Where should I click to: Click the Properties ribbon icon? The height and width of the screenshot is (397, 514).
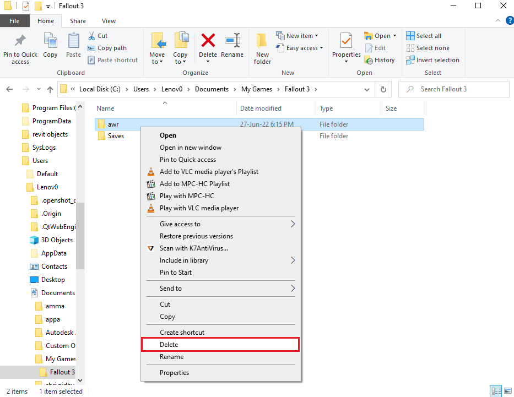click(346, 41)
